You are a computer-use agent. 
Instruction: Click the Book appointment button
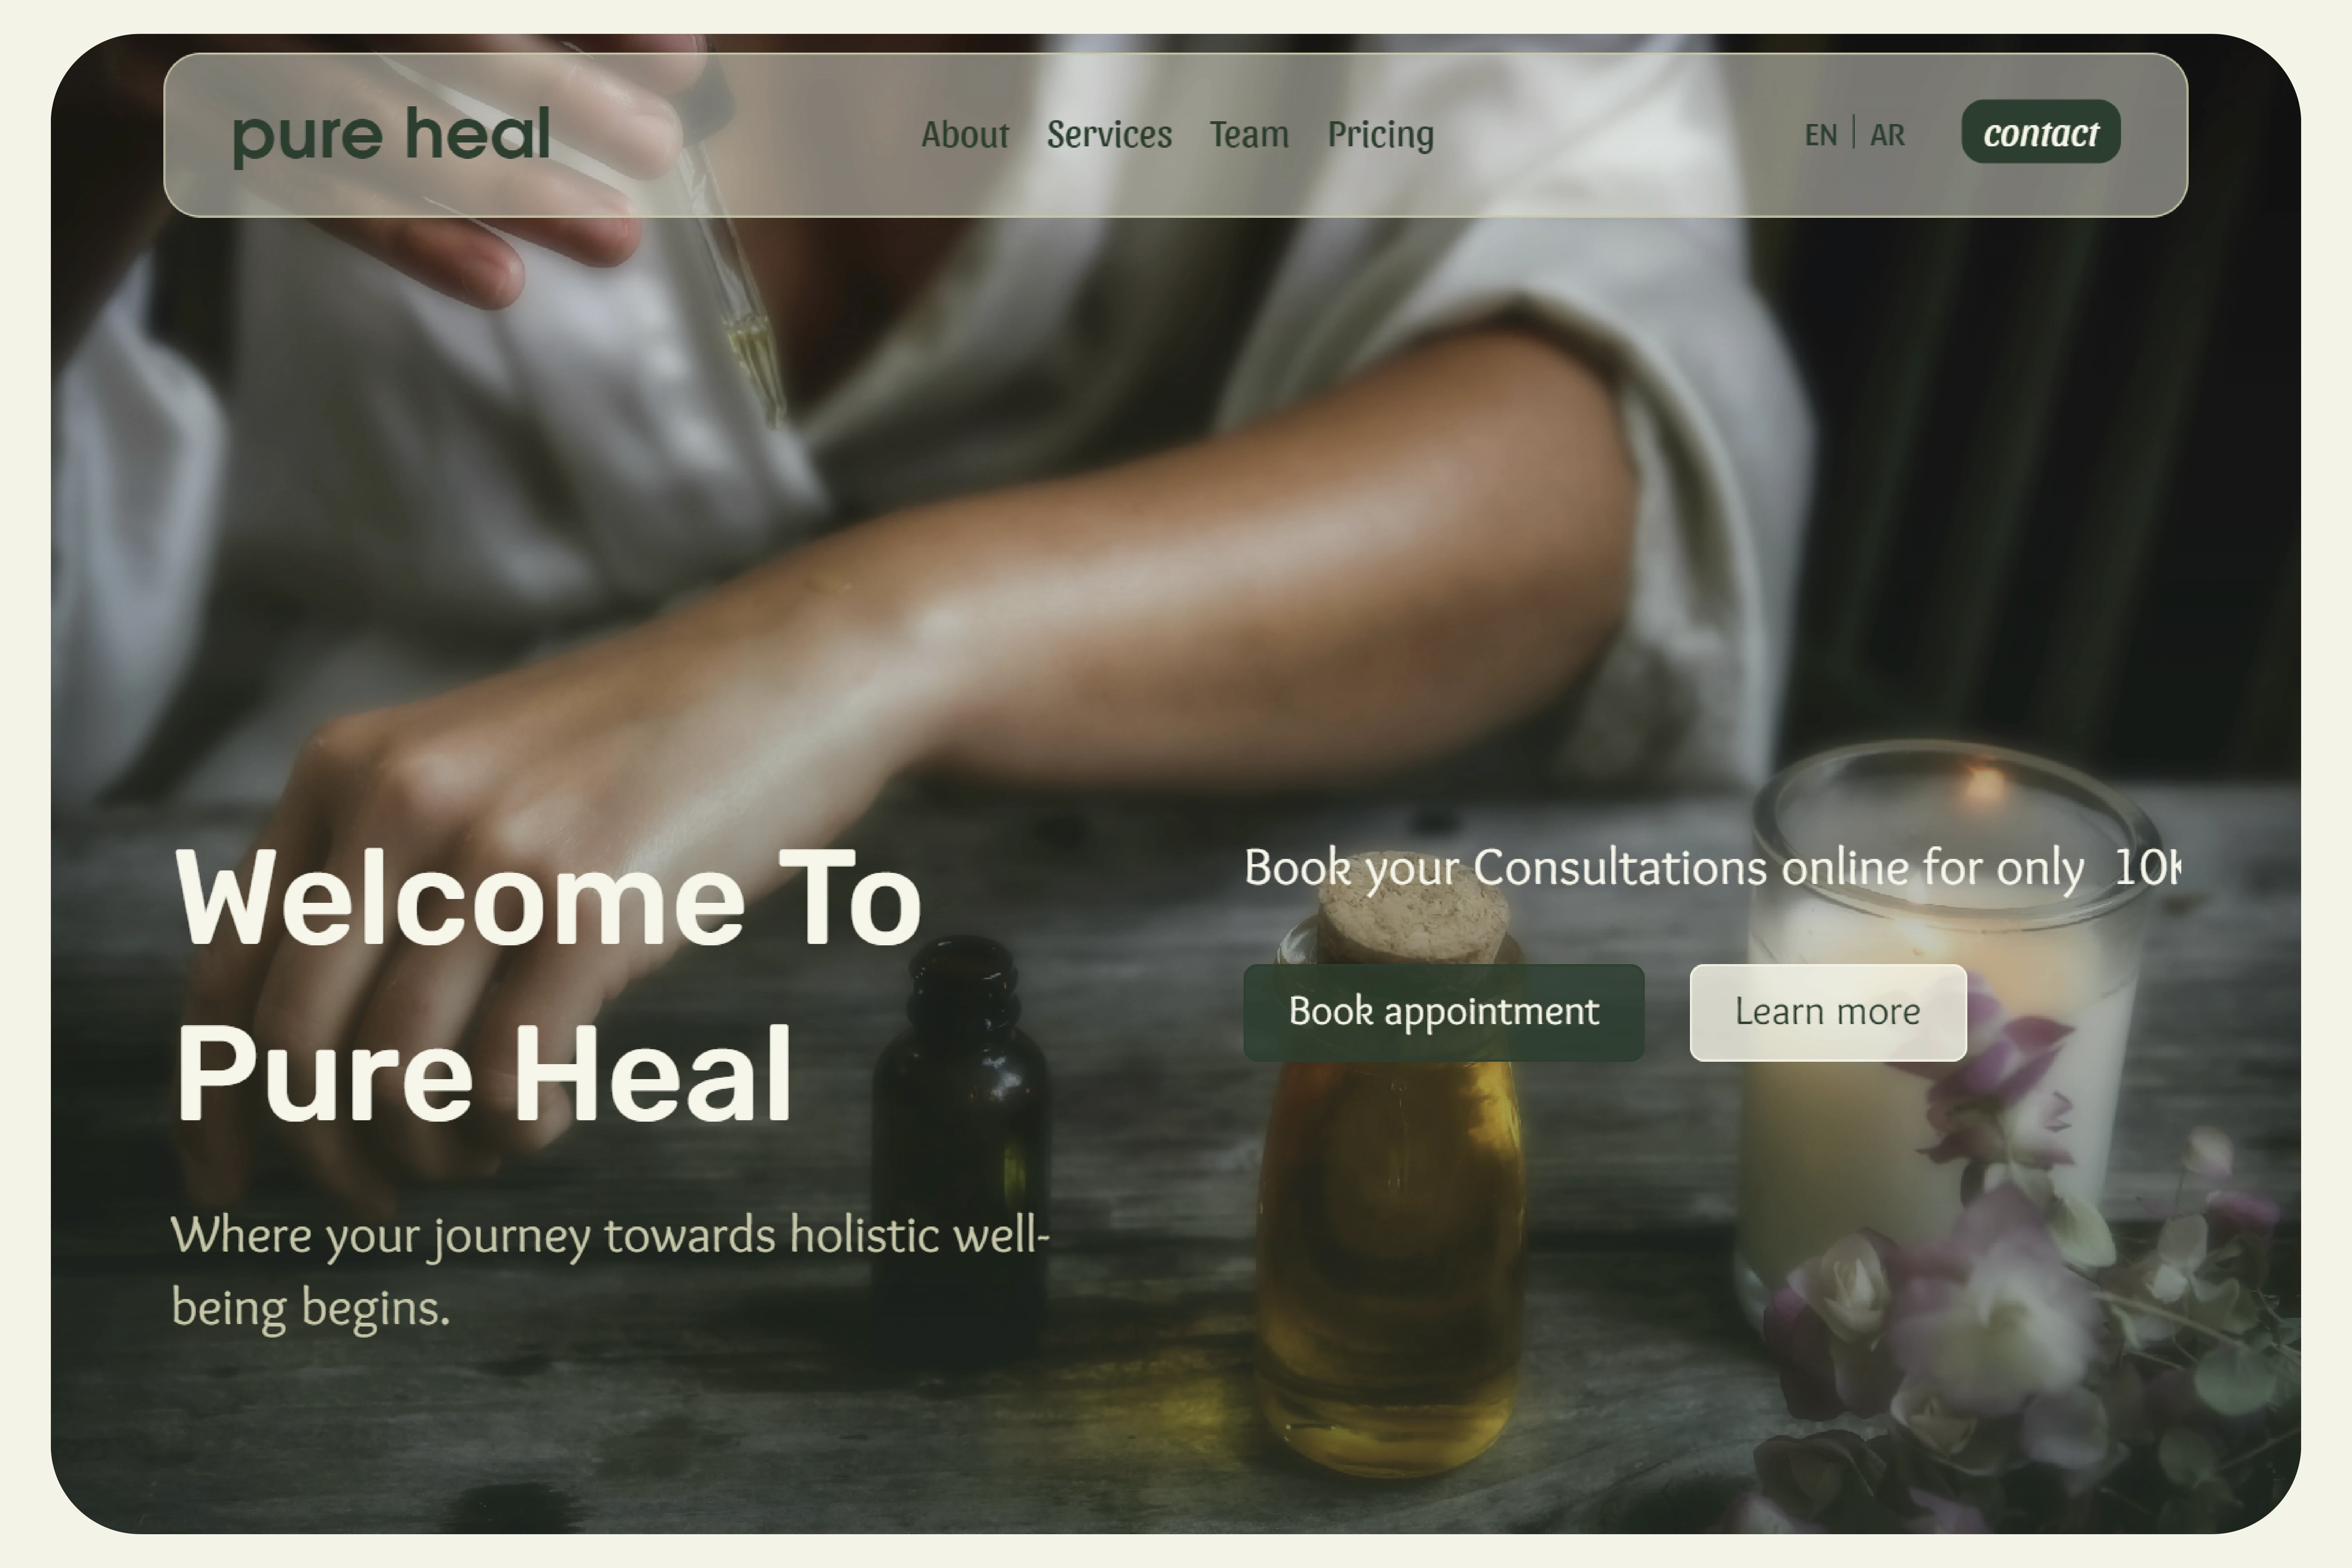(x=1443, y=1012)
